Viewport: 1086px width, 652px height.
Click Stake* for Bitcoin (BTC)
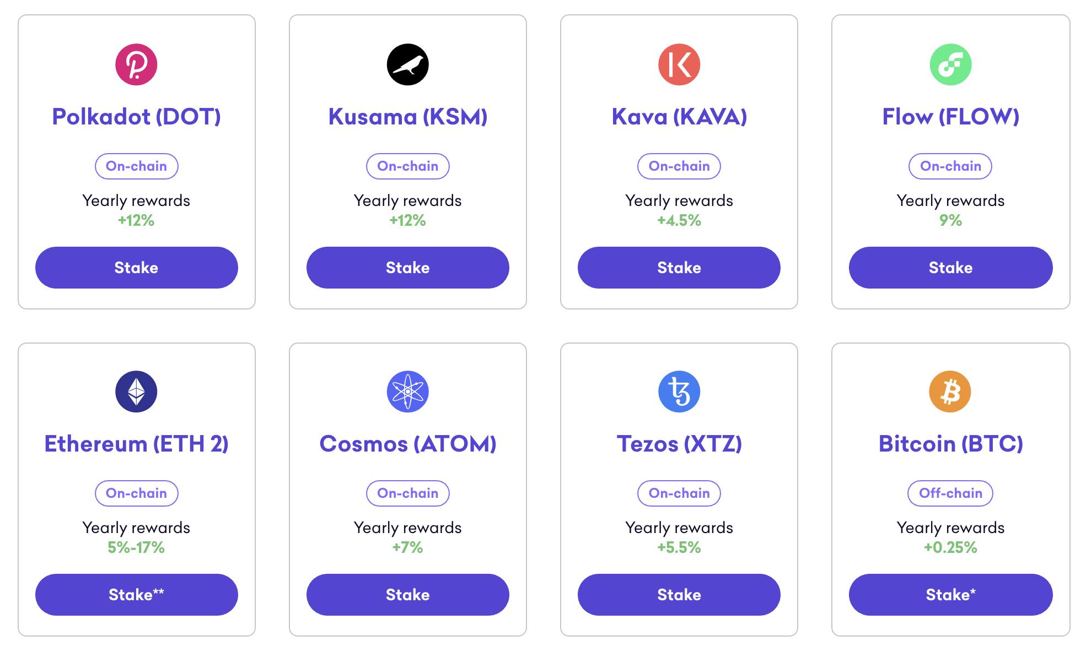950,595
